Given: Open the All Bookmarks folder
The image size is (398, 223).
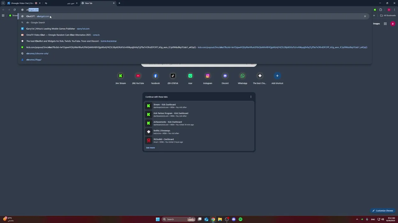Looking at the screenshot, I should [388, 15].
